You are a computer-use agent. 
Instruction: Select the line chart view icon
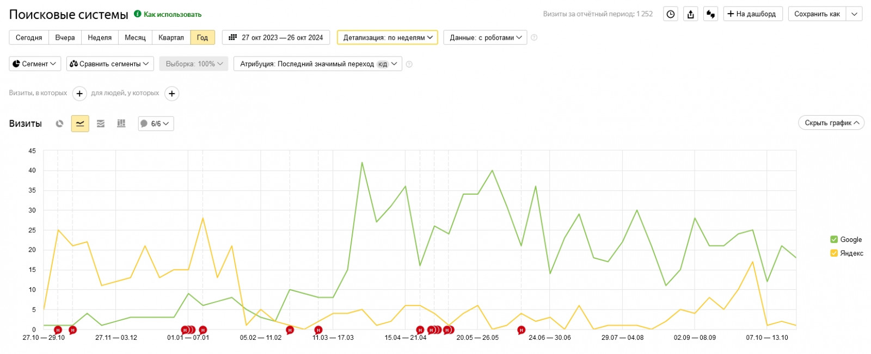[x=80, y=123]
